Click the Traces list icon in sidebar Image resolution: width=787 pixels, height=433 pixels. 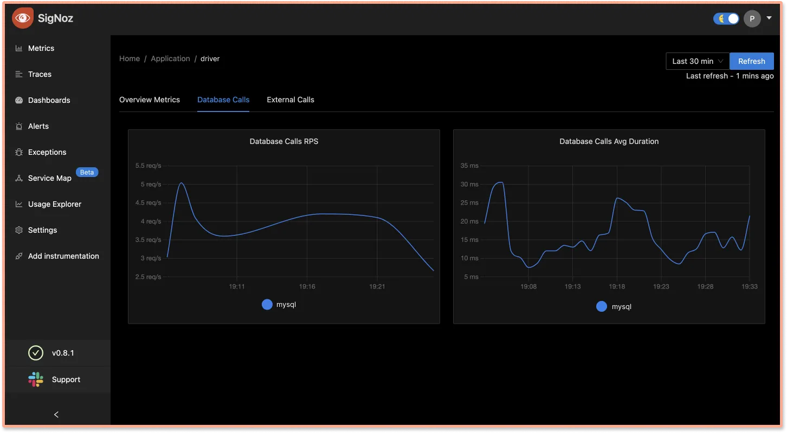point(19,74)
